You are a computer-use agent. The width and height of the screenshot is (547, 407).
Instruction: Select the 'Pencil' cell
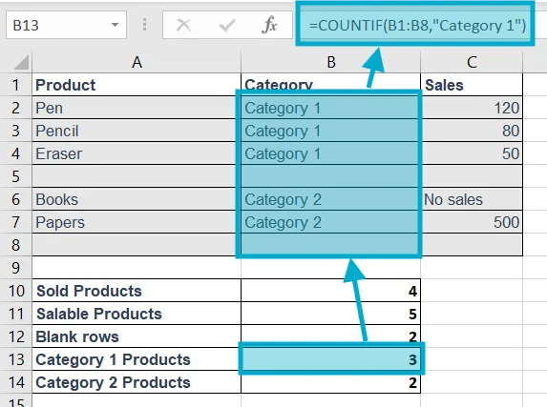[137, 131]
